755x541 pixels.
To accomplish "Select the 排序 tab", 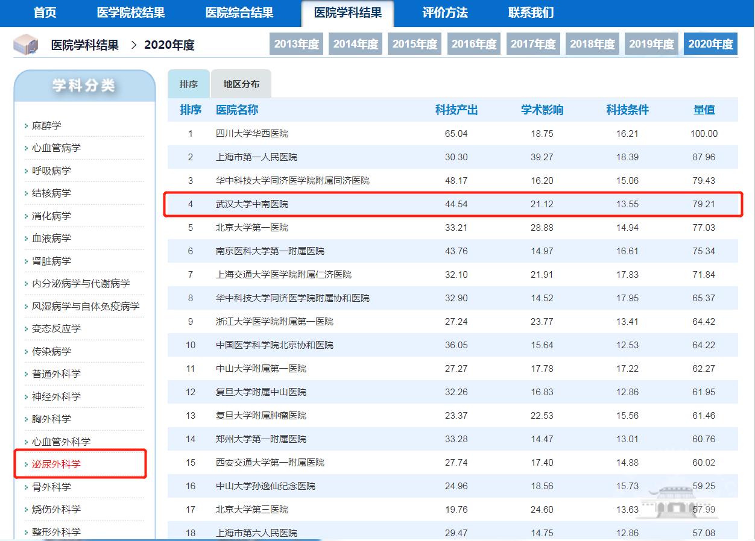I will pos(189,84).
